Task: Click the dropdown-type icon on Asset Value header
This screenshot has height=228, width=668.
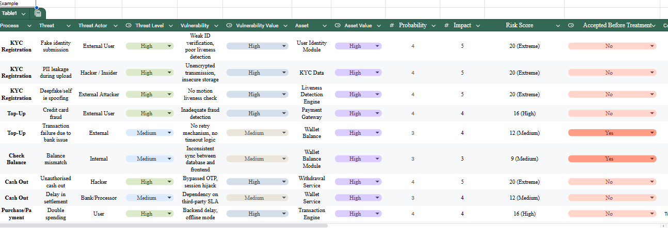Action: coord(338,25)
